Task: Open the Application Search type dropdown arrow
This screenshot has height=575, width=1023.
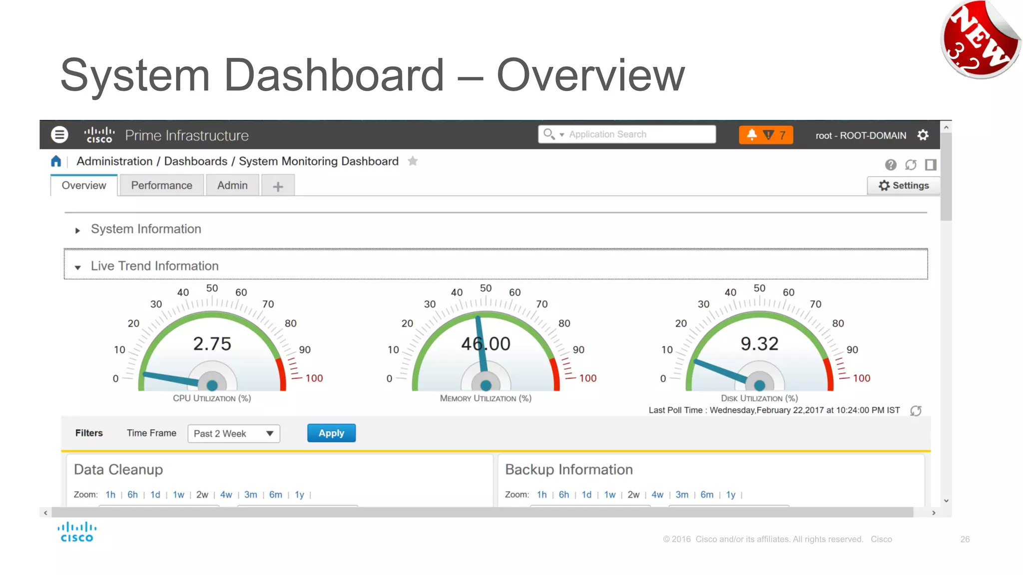Action: (x=561, y=135)
